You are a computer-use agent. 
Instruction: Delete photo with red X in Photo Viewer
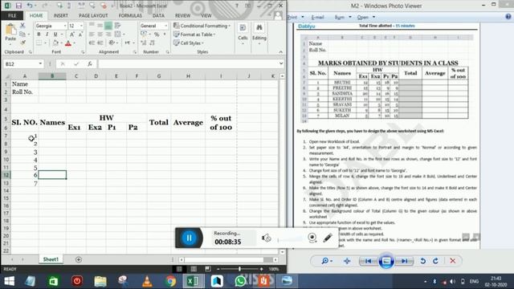coord(453,261)
